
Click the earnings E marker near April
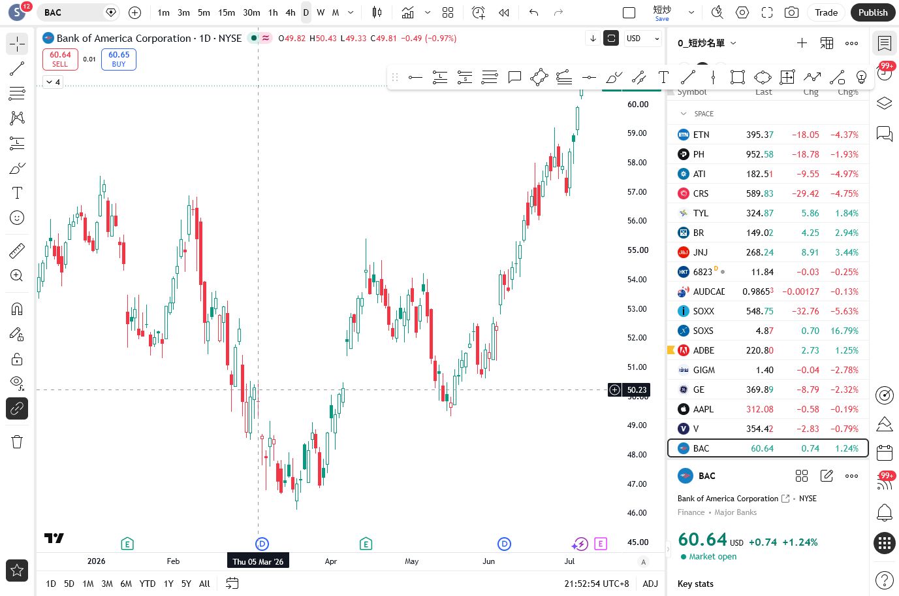pos(366,544)
